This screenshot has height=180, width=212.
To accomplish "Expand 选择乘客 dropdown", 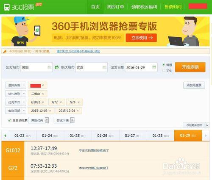I will pos(16,85).
